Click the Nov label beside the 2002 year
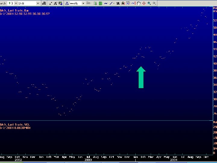 (x=25, y=157)
